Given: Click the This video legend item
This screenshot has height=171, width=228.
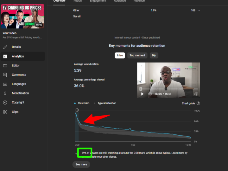Looking at the screenshot, I should 82,103.
